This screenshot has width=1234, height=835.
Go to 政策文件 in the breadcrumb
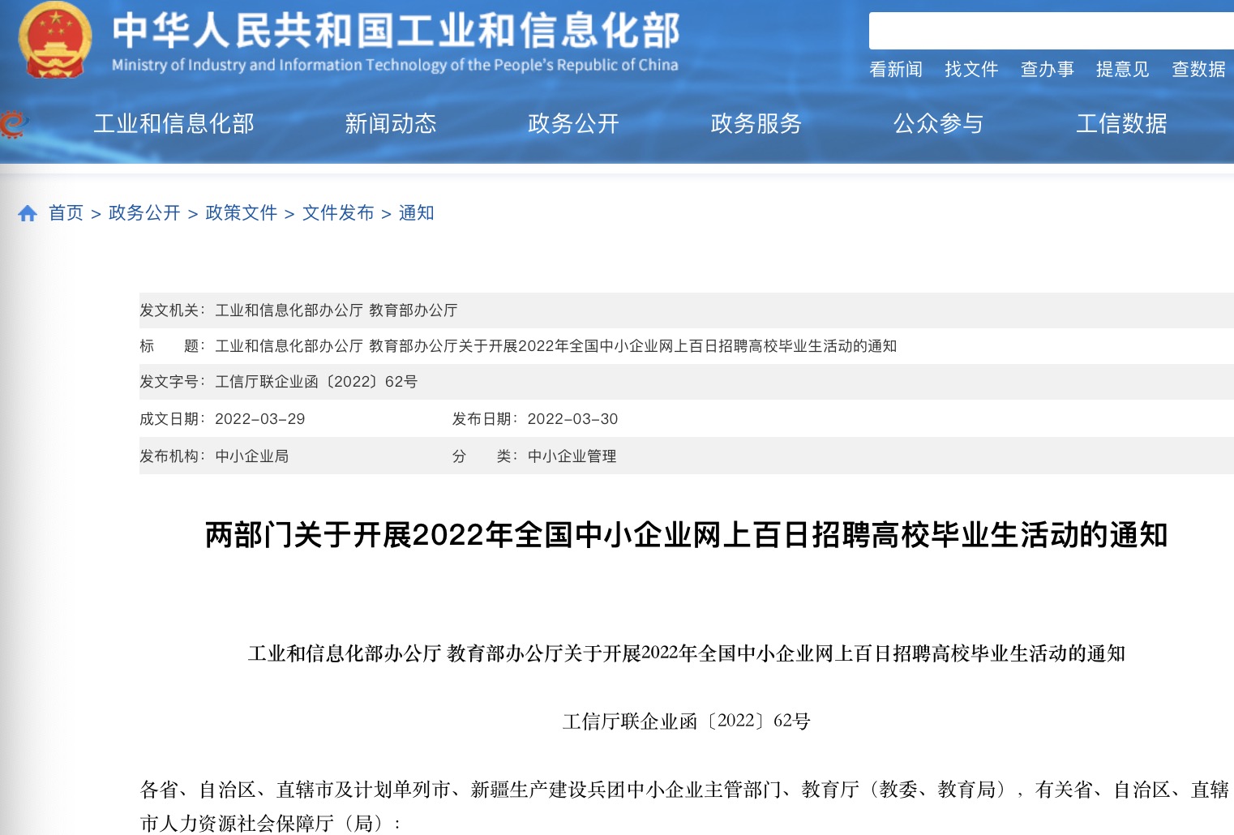tap(241, 213)
